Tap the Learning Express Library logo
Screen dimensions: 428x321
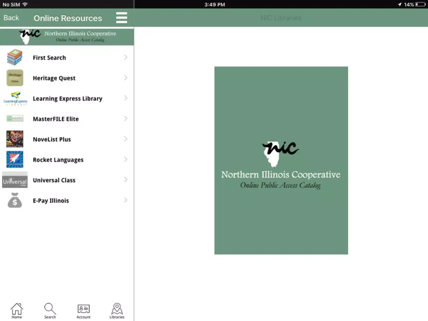[15, 98]
